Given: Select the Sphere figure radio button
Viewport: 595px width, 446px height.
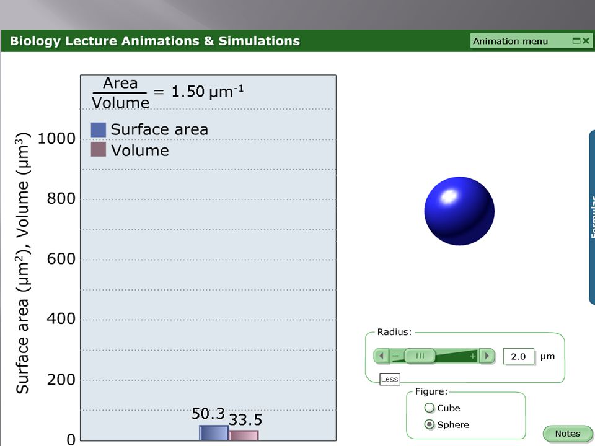Looking at the screenshot, I should coord(429,424).
